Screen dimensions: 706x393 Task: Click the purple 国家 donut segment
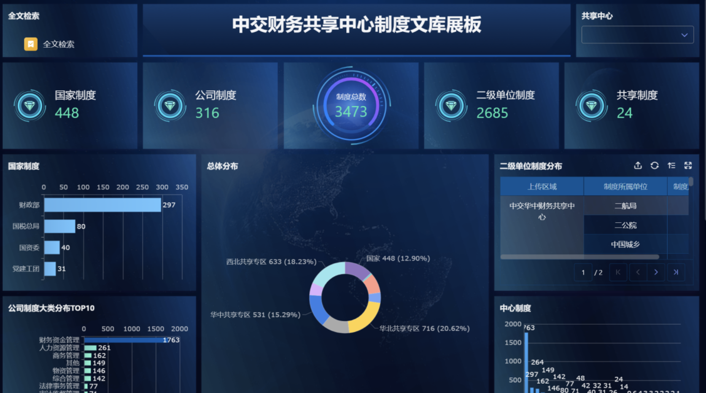coord(357,270)
